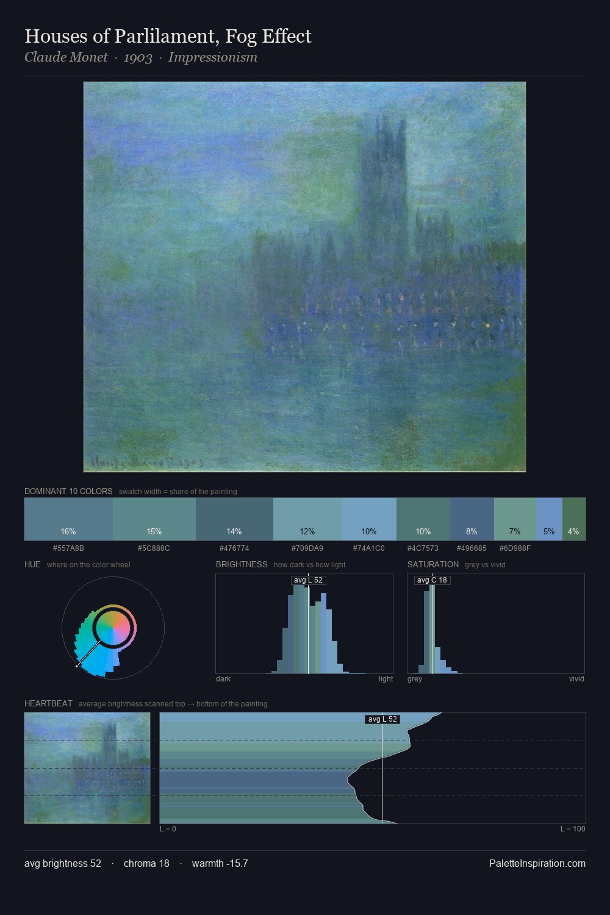610x915 pixels.
Task: Select 'chroma 18' in the footer
Action: point(146,864)
